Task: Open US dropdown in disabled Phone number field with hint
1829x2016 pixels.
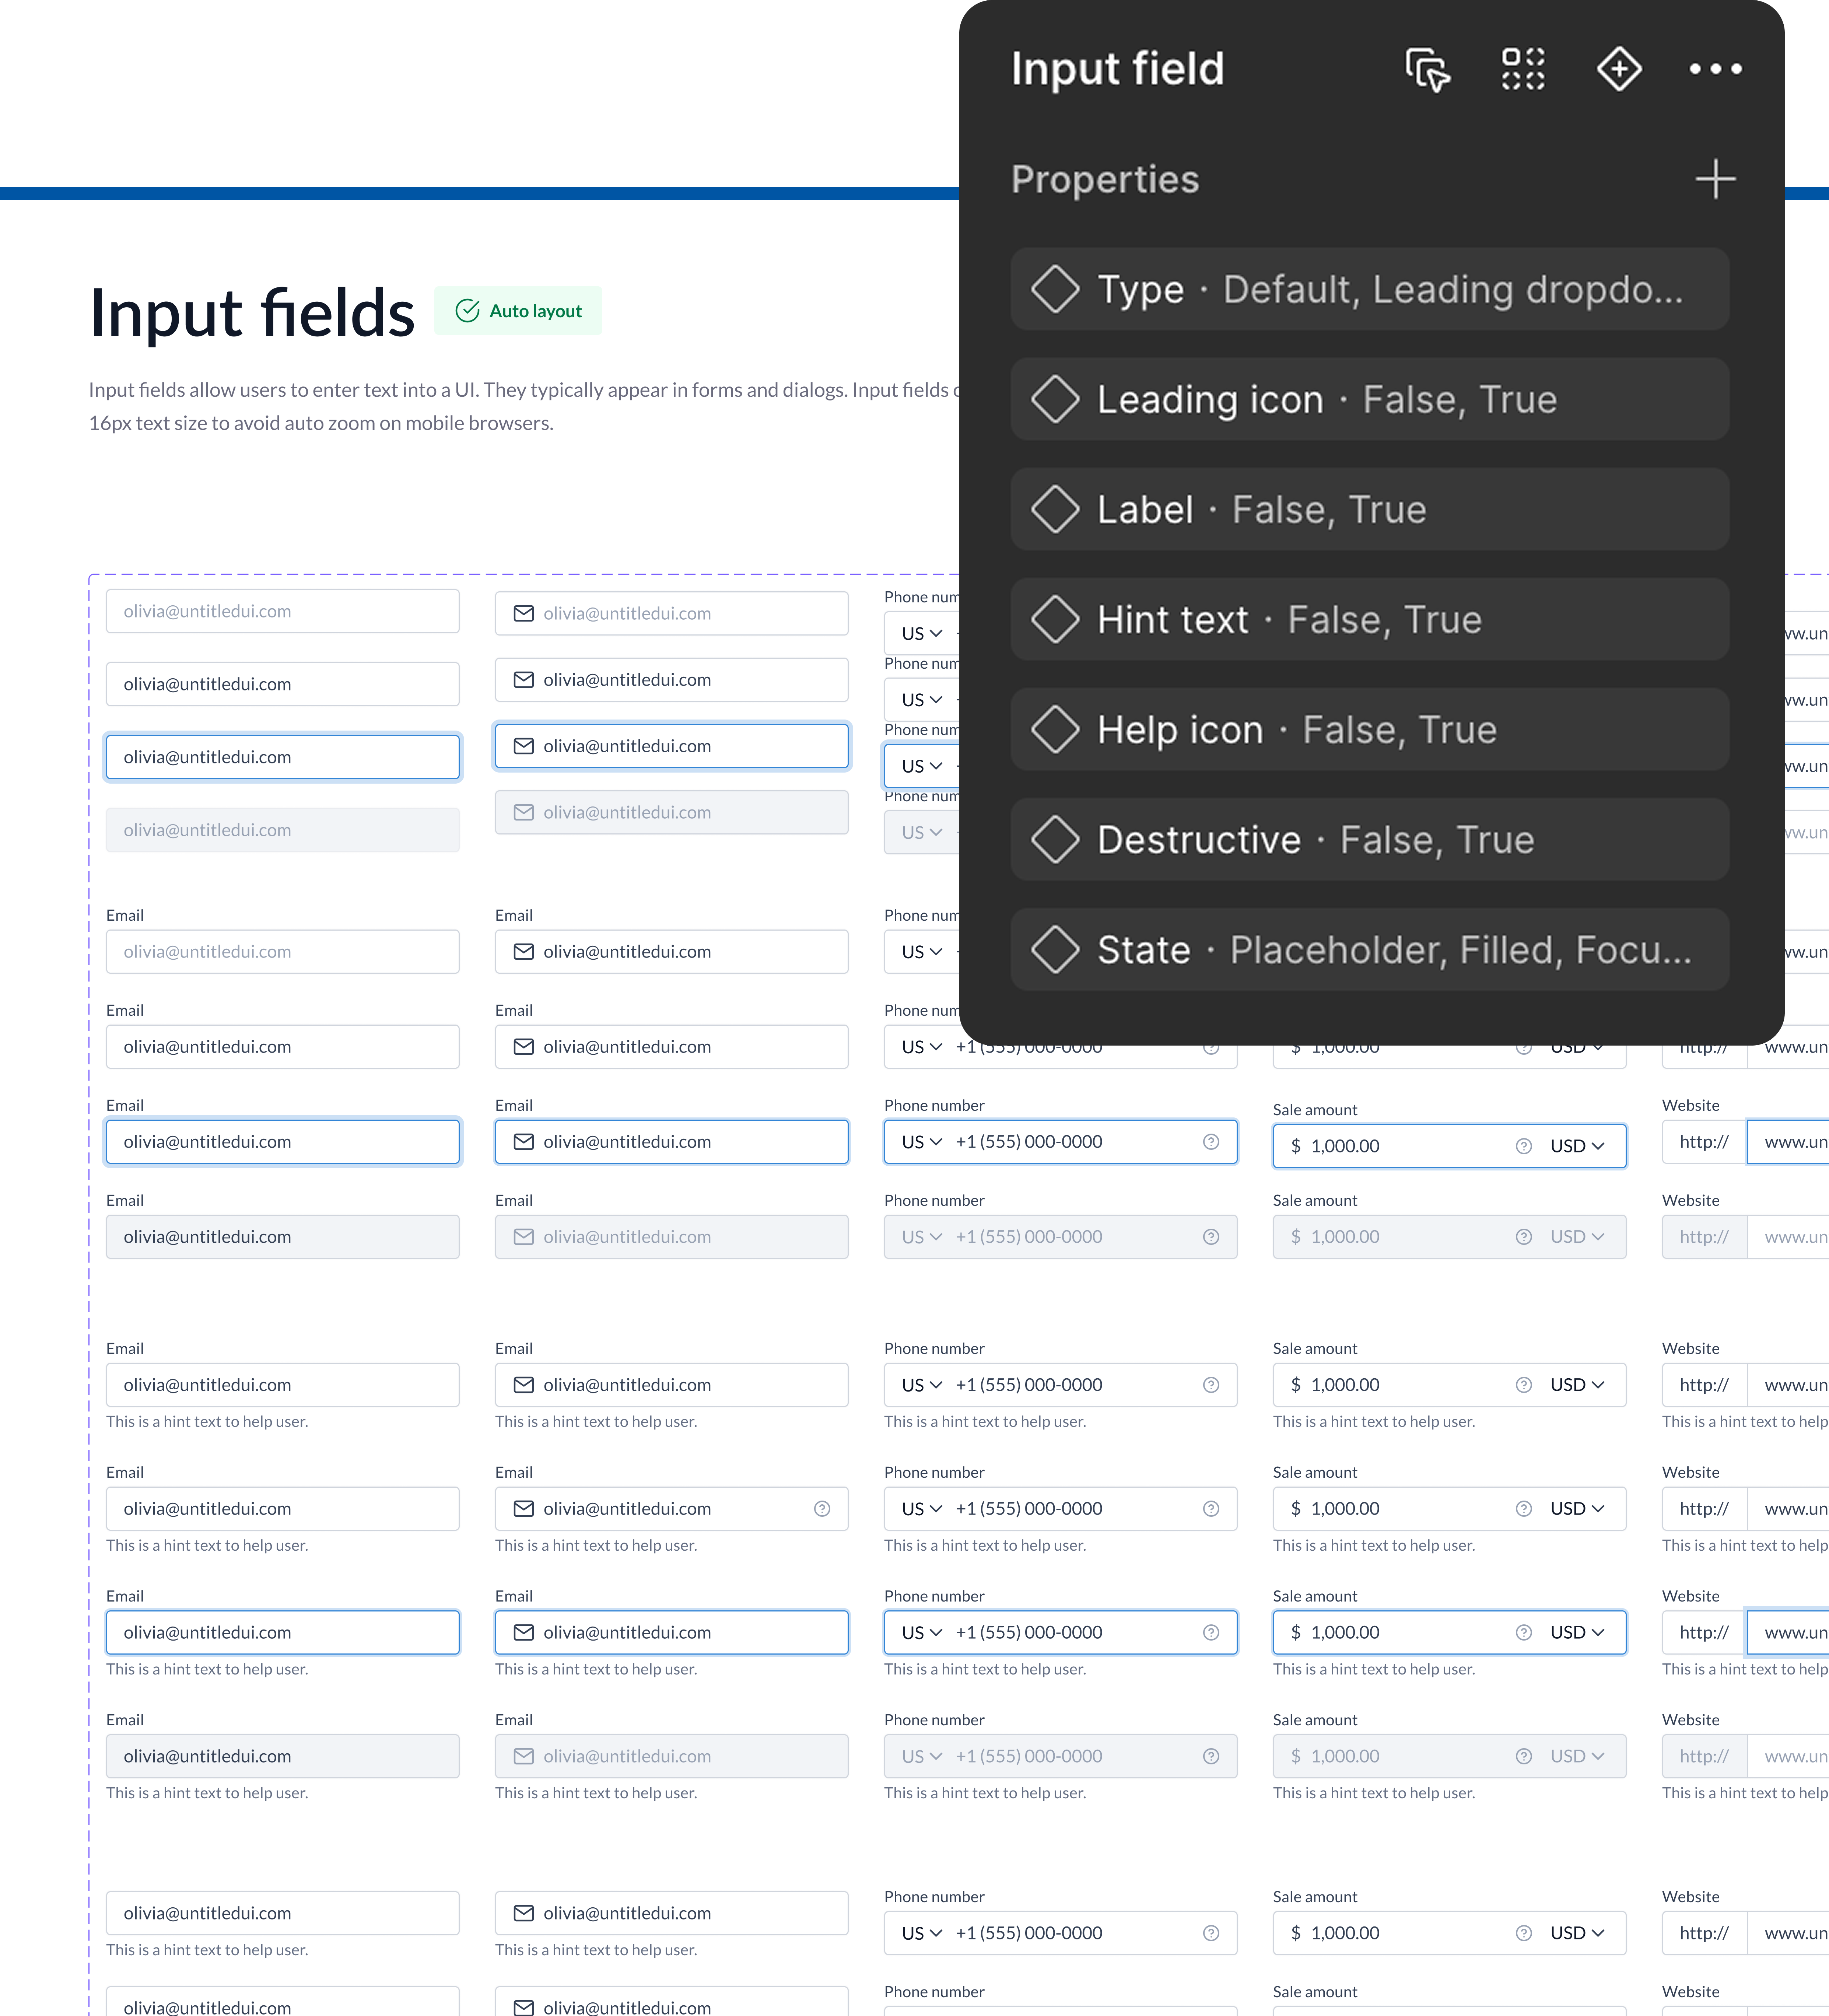Action: coord(922,1756)
